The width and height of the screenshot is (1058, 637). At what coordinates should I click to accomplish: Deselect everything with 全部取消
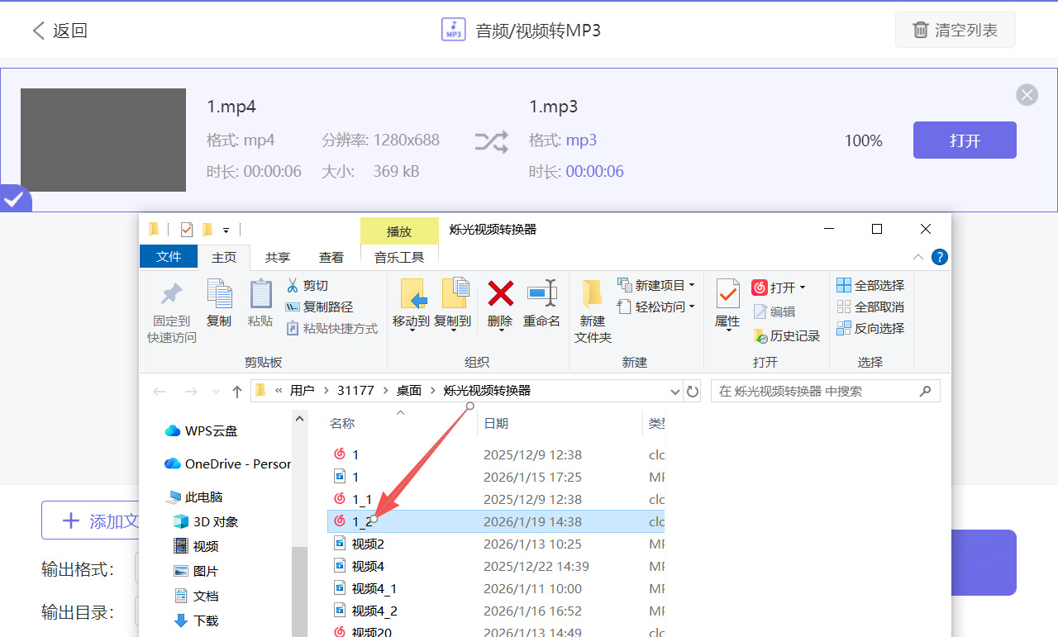point(870,307)
